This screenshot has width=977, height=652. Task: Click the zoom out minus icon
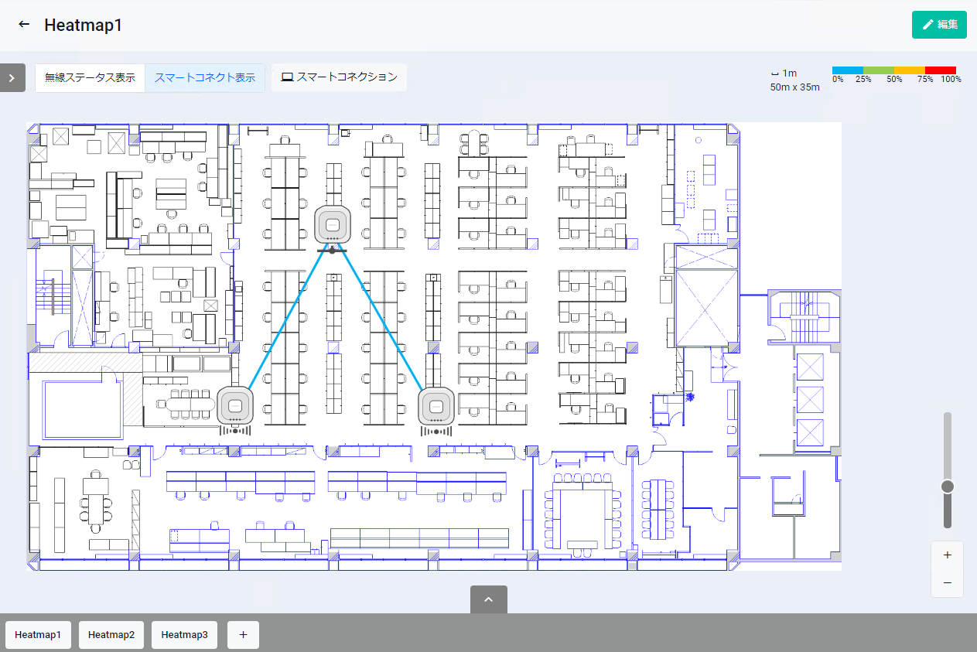[948, 582]
